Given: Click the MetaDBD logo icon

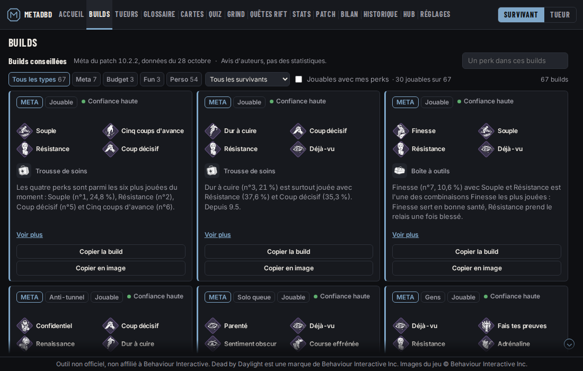Looking at the screenshot, I should (14, 15).
